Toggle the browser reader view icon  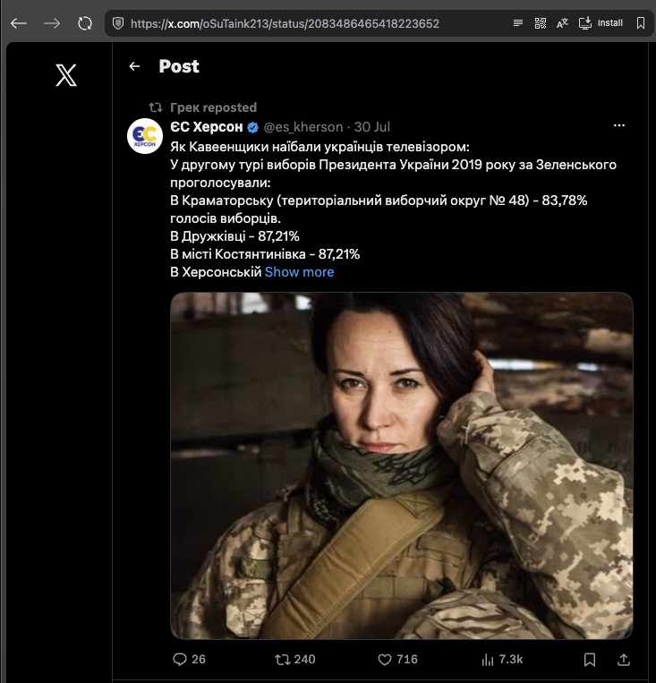(x=518, y=23)
